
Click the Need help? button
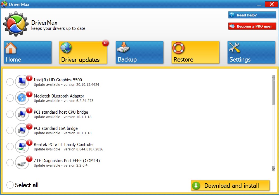252,15
